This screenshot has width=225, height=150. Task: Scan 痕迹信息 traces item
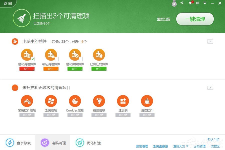(x=99, y=101)
